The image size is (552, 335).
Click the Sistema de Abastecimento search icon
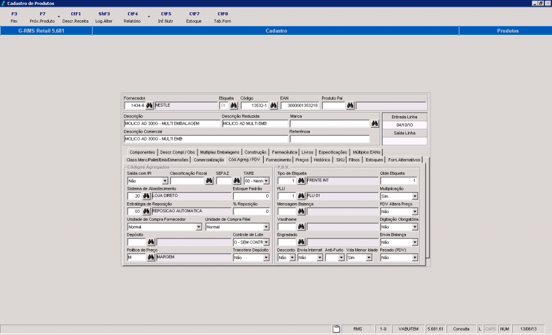click(147, 196)
